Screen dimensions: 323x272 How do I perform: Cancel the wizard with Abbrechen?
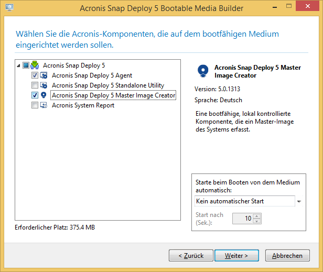287,256
